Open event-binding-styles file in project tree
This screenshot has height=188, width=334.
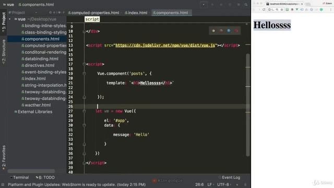[x=44, y=72]
